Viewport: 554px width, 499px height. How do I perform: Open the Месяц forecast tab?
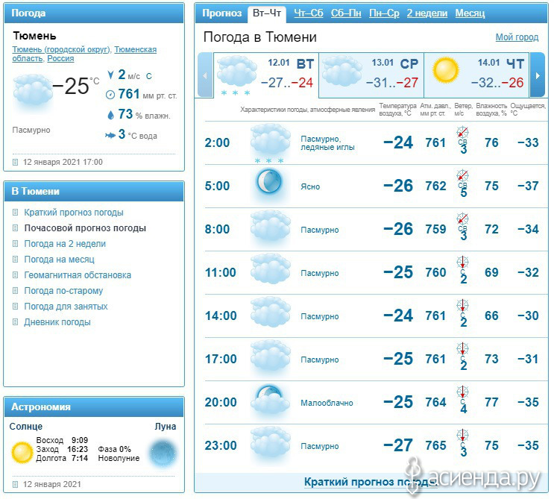pyautogui.click(x=470, y=13)
